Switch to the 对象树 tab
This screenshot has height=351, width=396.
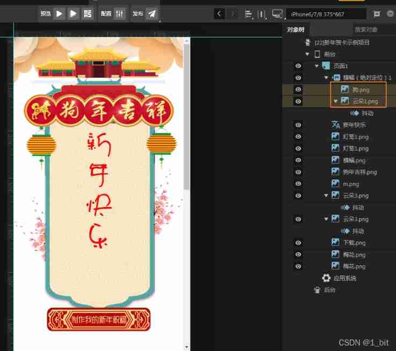pyautogui.click(x=296, y=29)
